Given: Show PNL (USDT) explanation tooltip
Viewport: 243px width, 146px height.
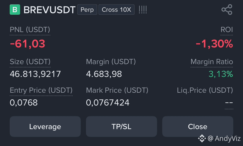Looking at the screenshot, I should (x=30, y=30).
